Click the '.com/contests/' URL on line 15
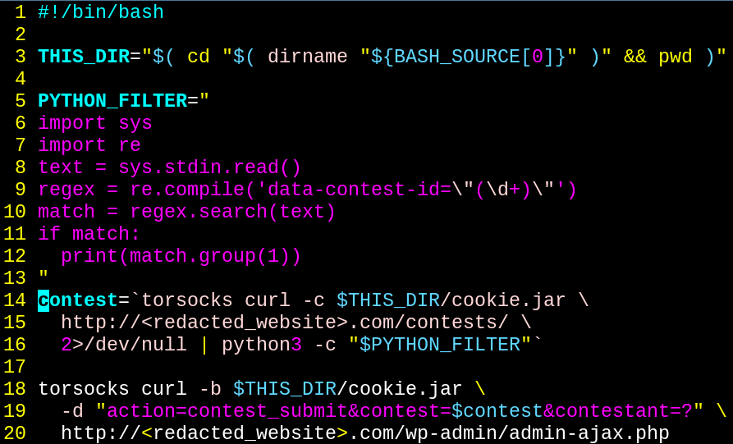 428,323
